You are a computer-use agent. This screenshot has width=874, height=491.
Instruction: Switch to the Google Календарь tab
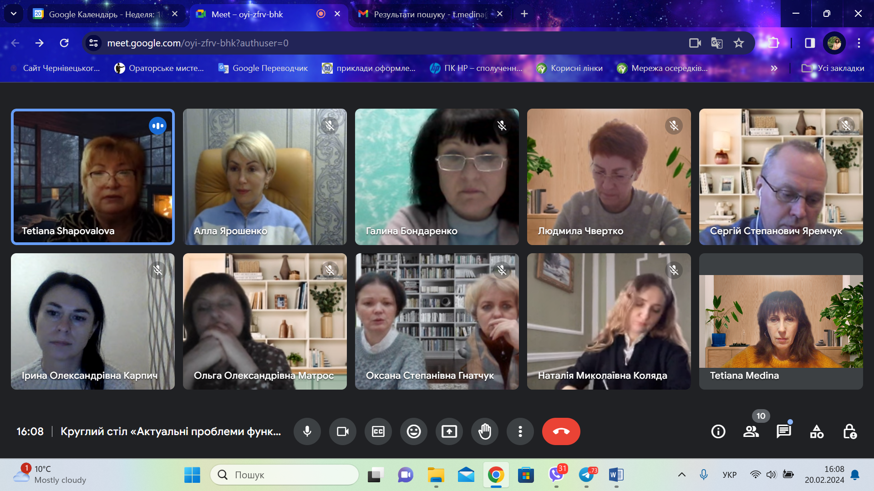click(x=100, y=14)
